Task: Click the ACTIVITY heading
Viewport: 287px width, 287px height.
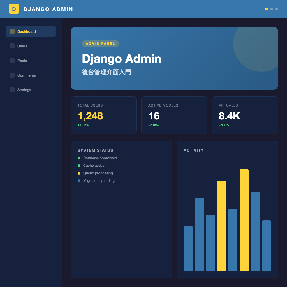Action: (x=193, y=150)
